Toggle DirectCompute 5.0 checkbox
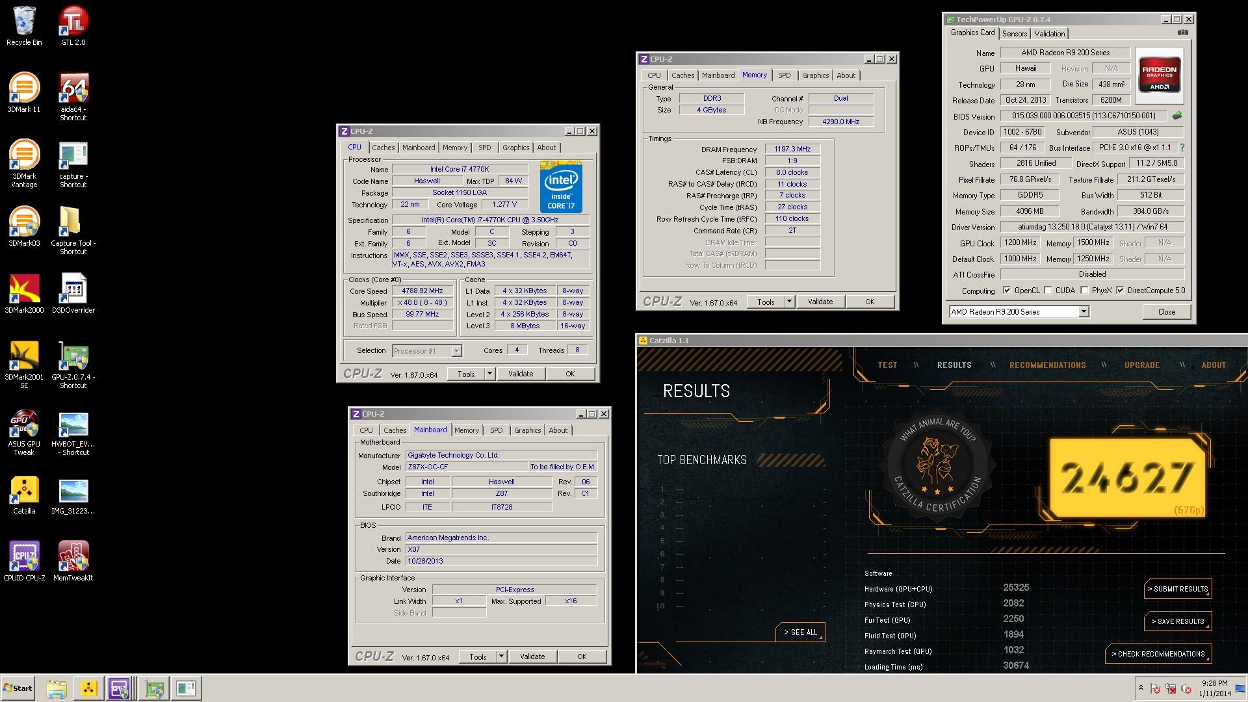This screenshot has height=702, width=1248. (1120, 291)
